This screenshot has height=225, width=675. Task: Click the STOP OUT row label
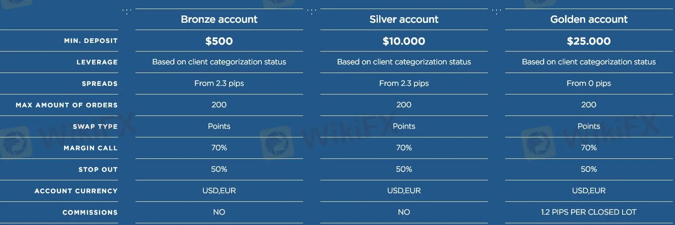click(x=98, y=170)
